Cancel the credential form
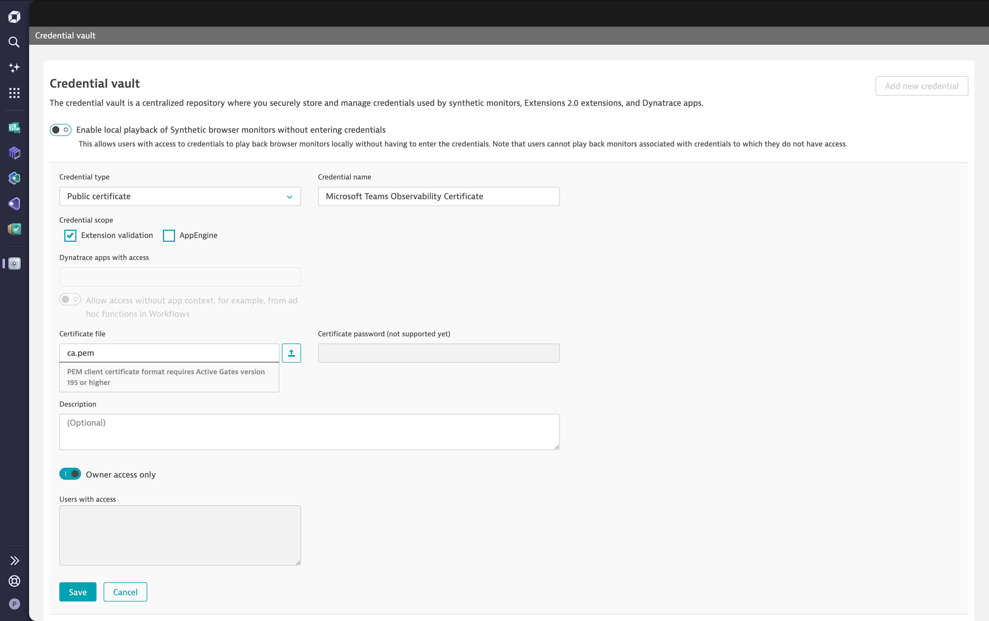Screen dimensions: 989x621 pos(125,592)
